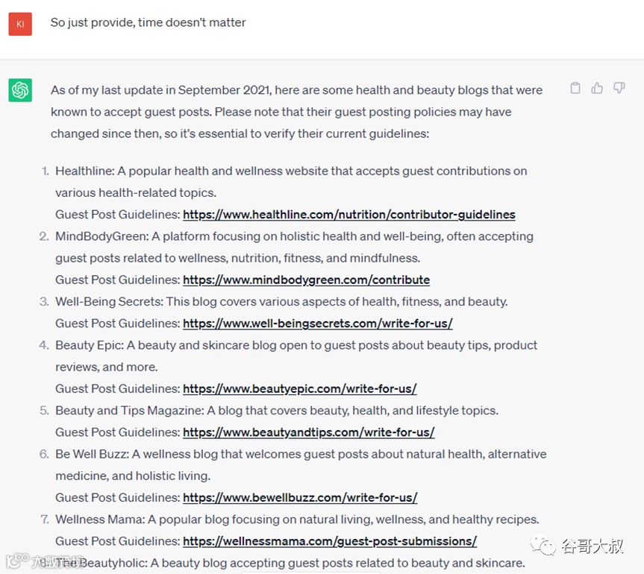The height and width of the screenshot is (574, 644).
Task: Copy the response with the clipboard icon
Action: click(x=575, y=88)
